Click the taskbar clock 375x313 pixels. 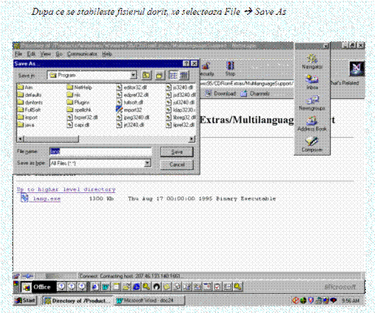pos(350,300)
